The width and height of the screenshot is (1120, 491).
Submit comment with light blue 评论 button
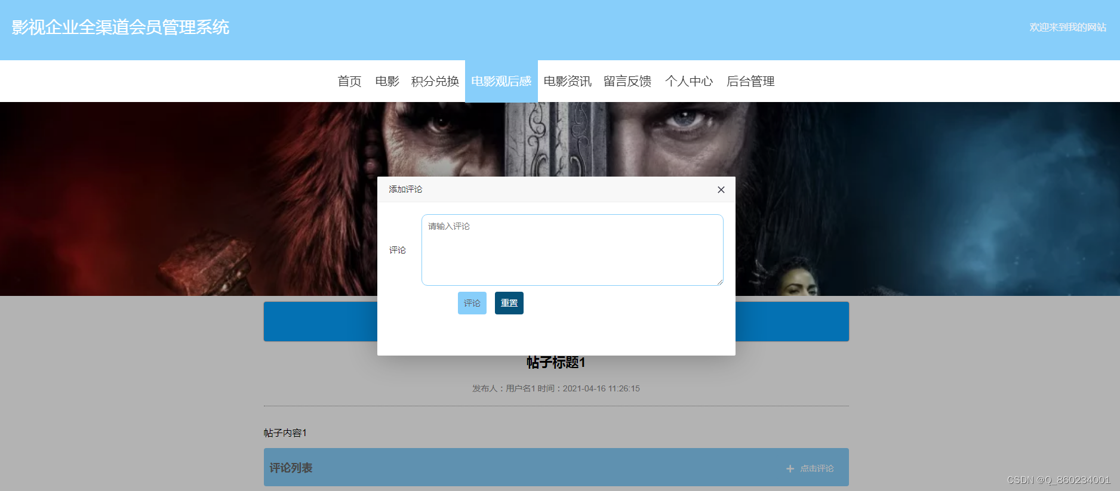[x=472, y=303]
